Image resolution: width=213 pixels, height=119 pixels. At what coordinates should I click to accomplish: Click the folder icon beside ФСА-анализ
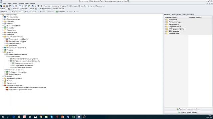pos(167,31)
